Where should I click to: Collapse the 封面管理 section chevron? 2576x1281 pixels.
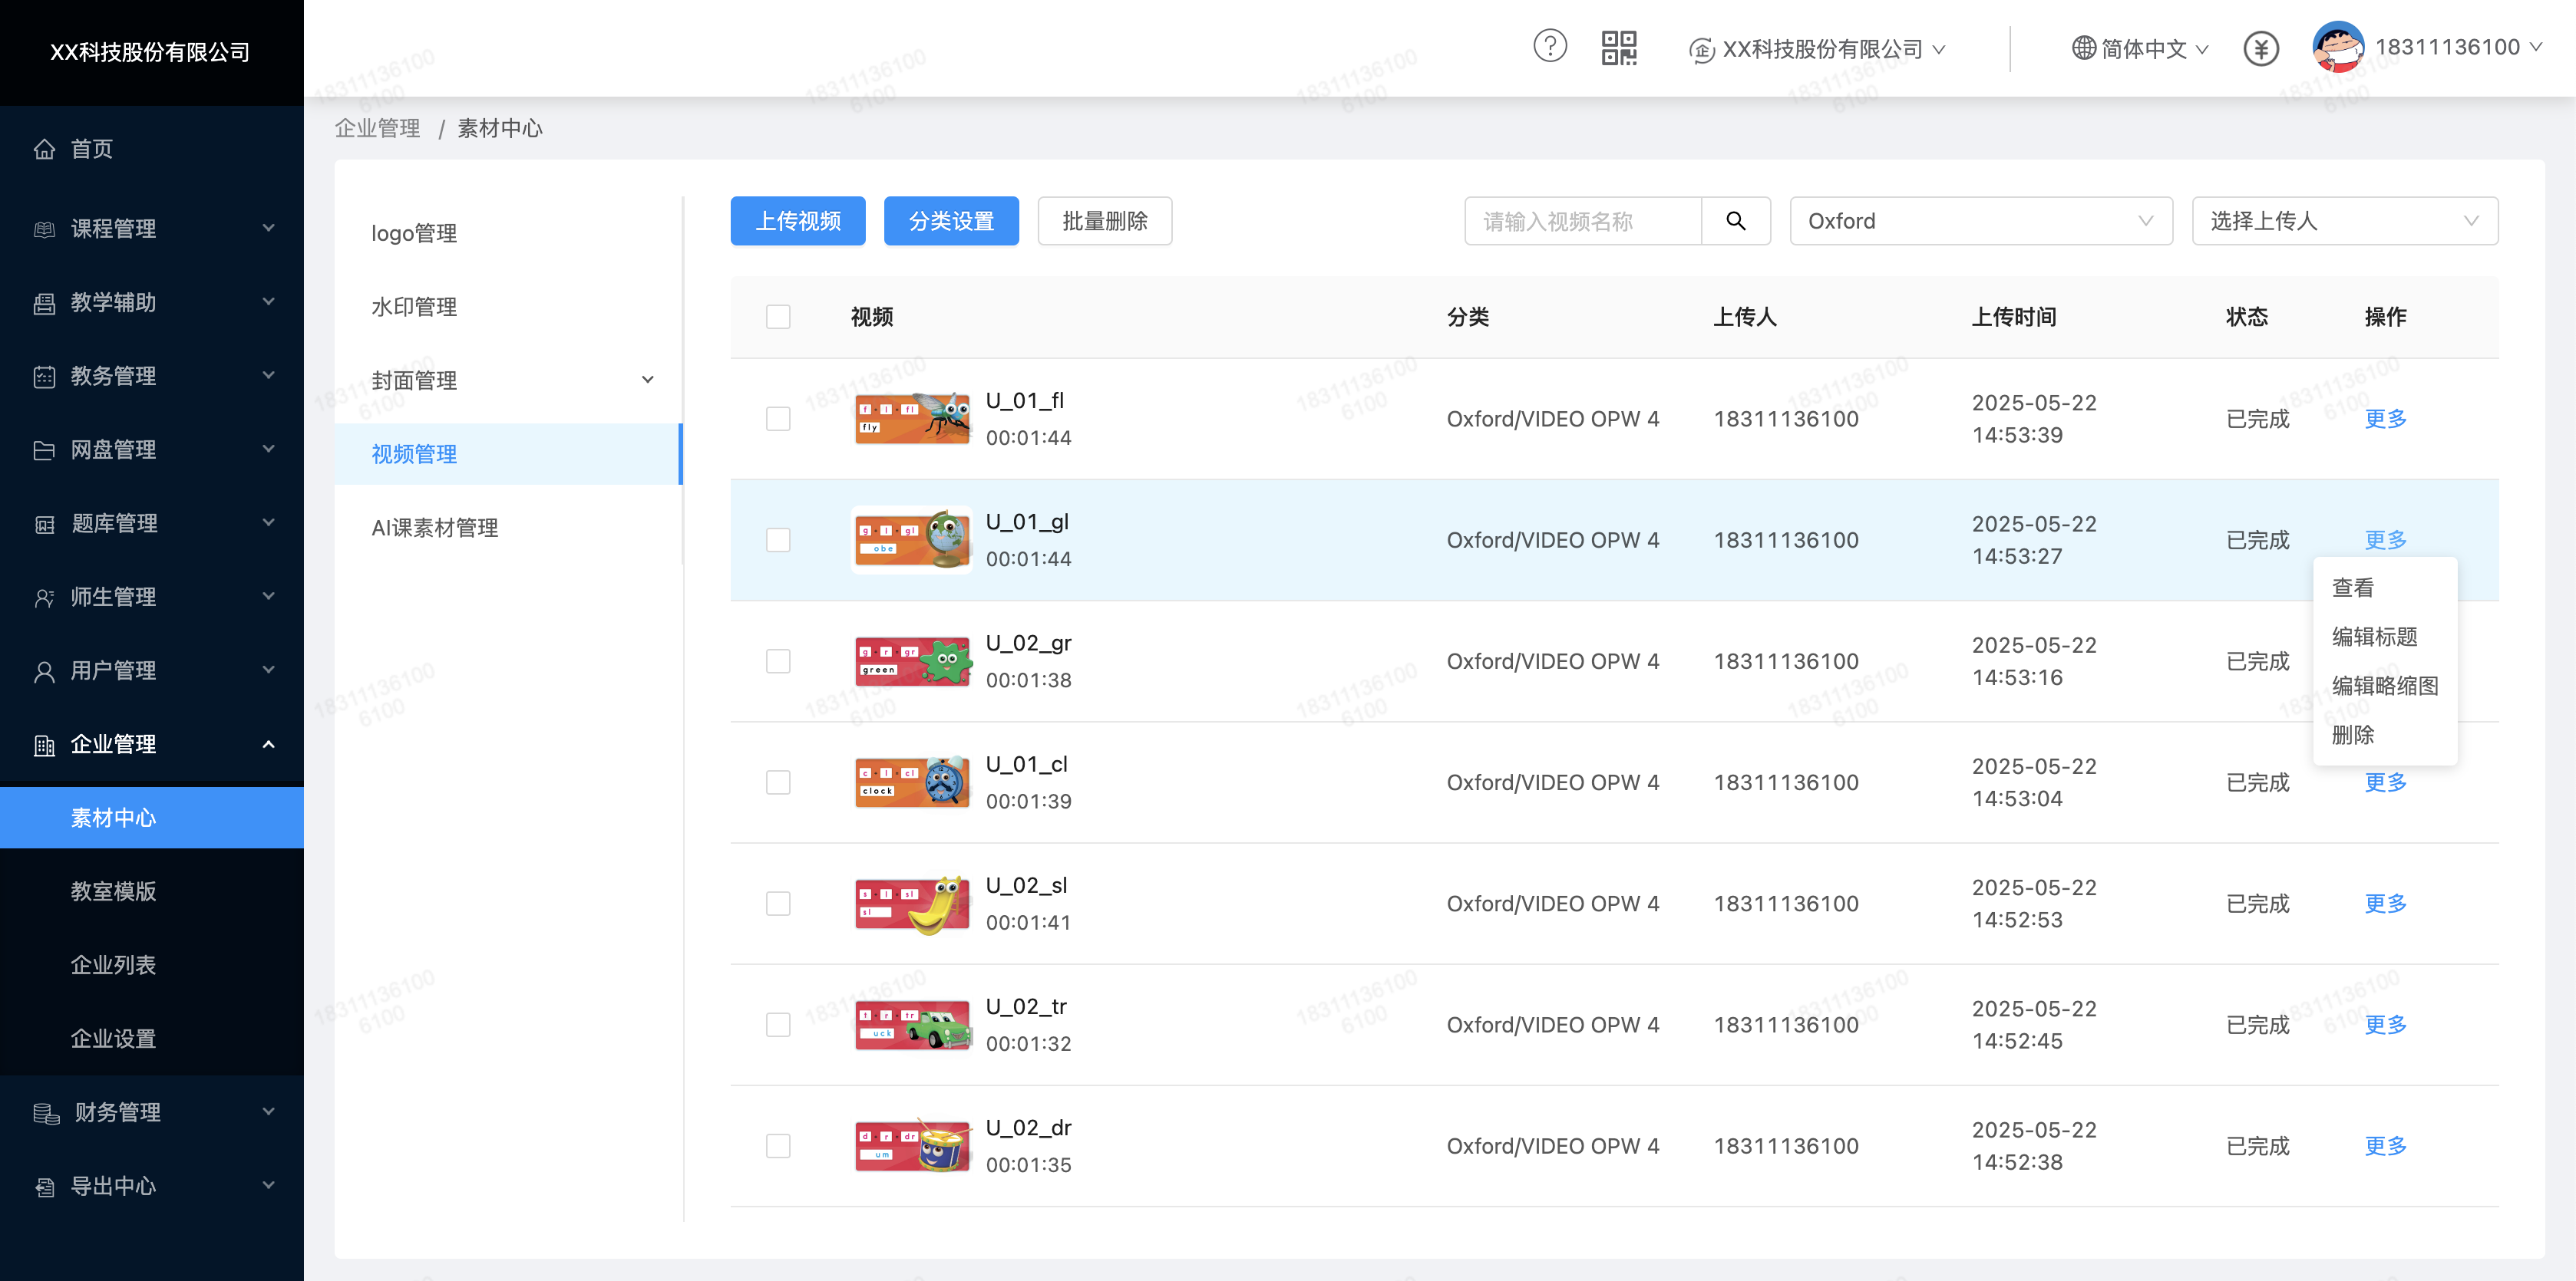(648, 380)
